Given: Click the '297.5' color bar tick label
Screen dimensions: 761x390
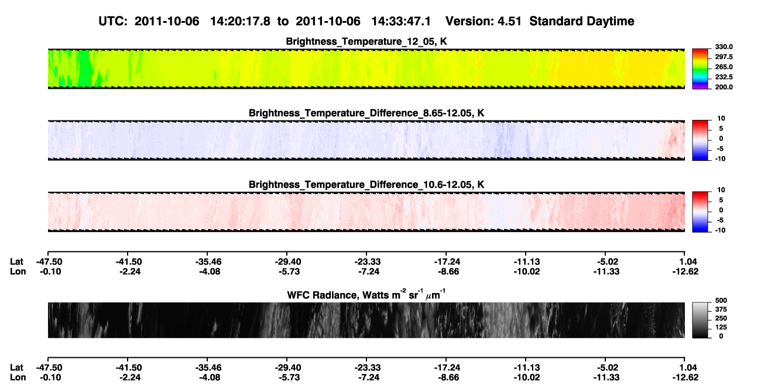Looking at the screenshot, I should coord(724,57).
